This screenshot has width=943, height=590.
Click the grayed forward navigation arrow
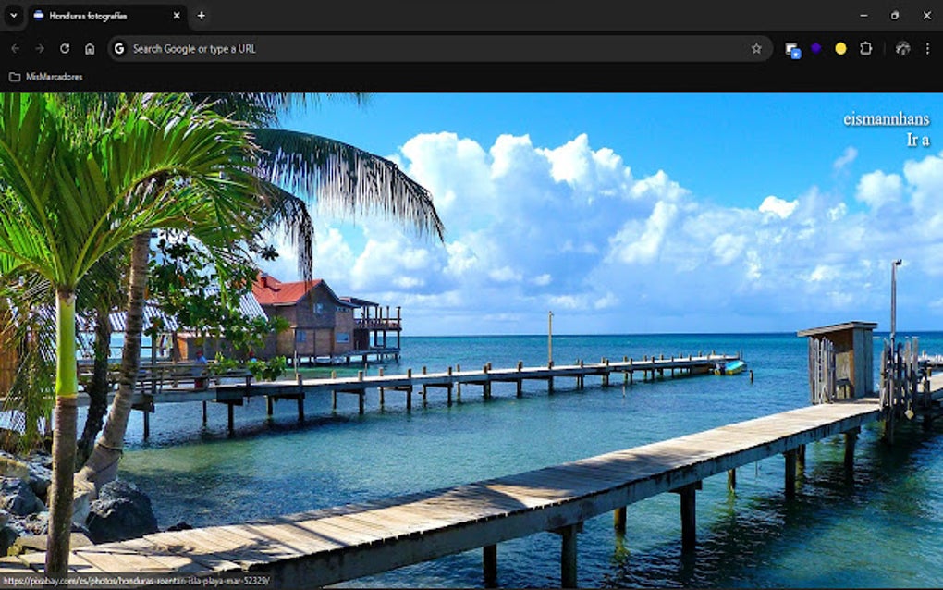[x=39, y=48]
